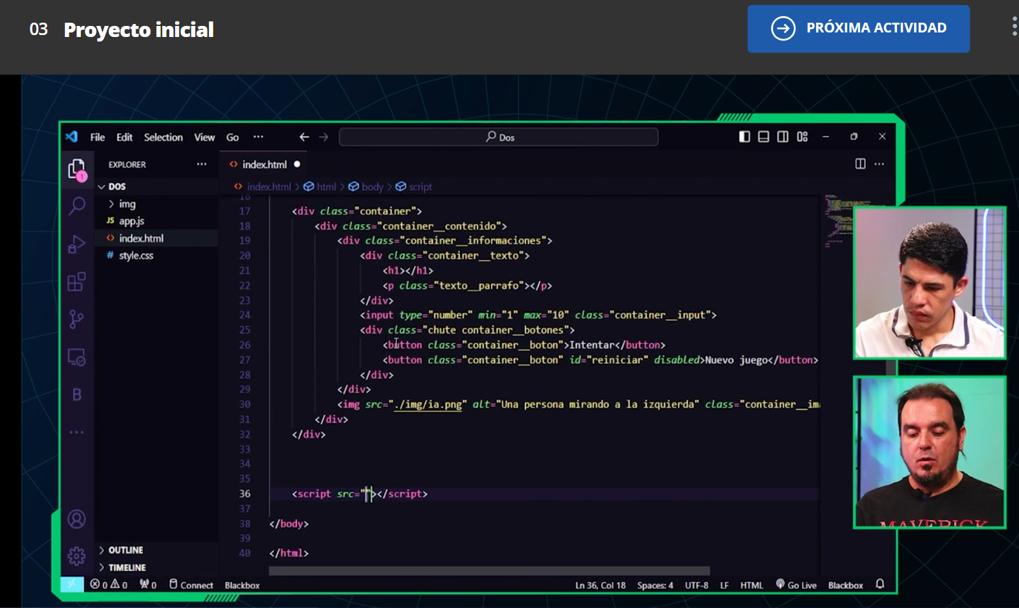
Task: Split the editor to the right
Action: [x=860, y=164]
